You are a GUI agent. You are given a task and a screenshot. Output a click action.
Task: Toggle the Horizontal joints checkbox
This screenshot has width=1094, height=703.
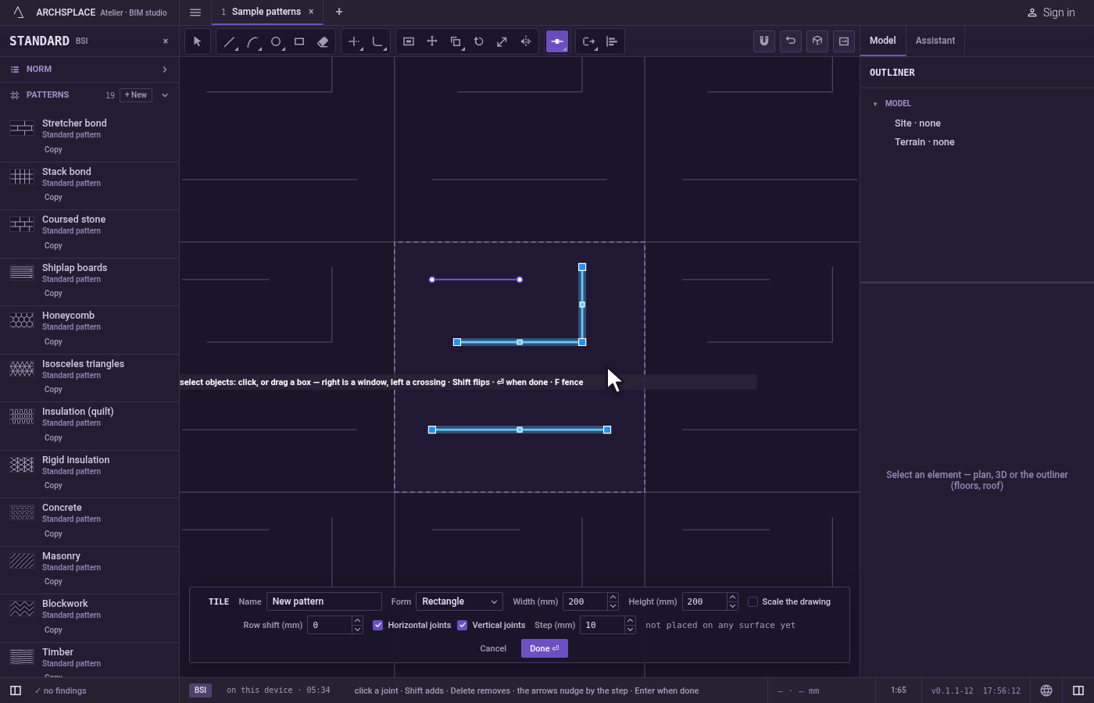click(378, 625)
